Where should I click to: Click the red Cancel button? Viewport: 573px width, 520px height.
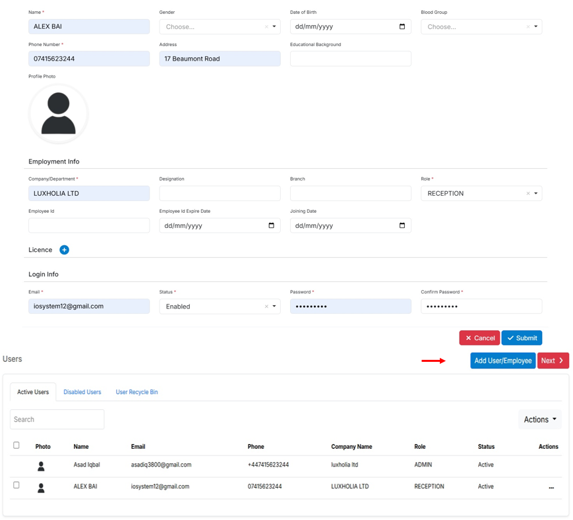coord(479,338)
